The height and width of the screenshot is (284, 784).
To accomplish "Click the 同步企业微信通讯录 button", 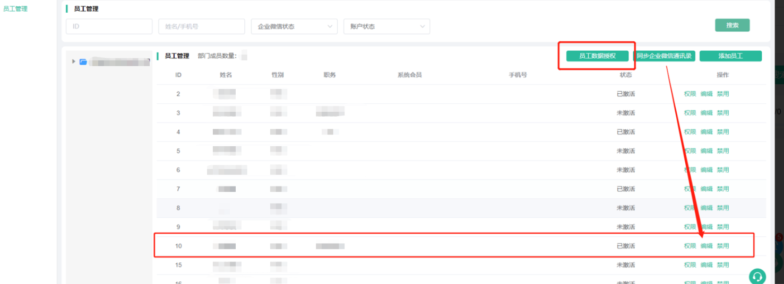I will pyautogui.click(x=664, y=56).
